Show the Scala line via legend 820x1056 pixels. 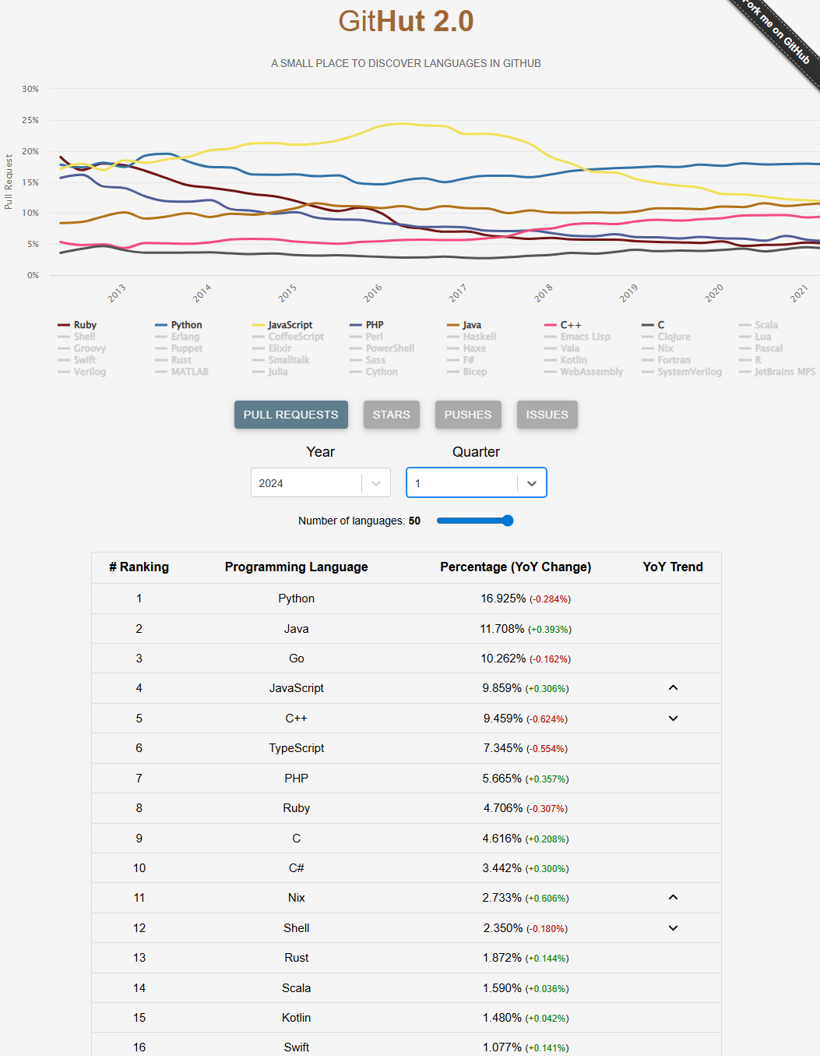tap(759, 325)
